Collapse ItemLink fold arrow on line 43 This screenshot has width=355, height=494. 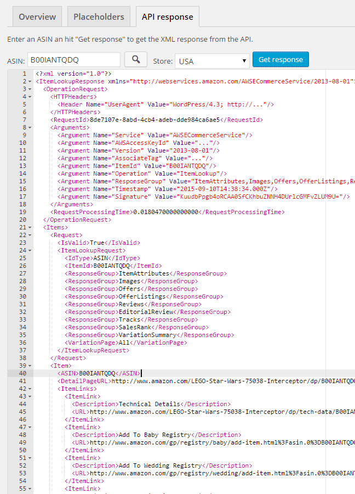click(30, 397)
